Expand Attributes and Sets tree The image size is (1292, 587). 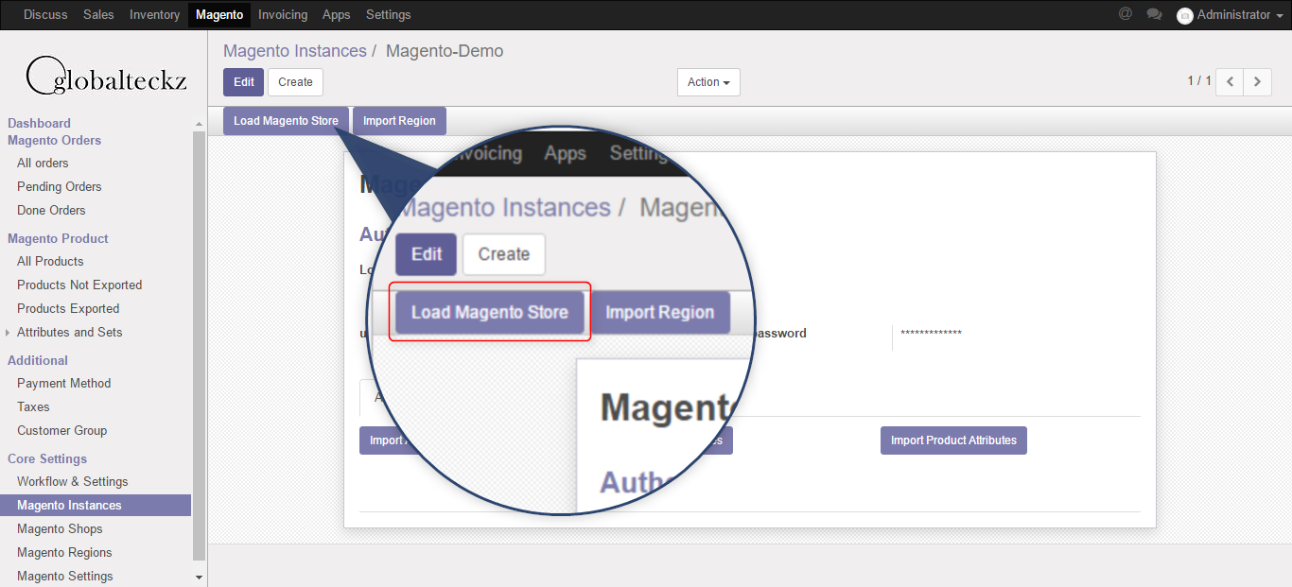click(9, 332)
